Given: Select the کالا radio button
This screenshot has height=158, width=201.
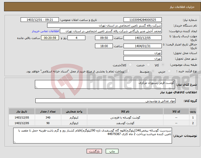Looking at the screenshot, I should (x=163, y=65).
